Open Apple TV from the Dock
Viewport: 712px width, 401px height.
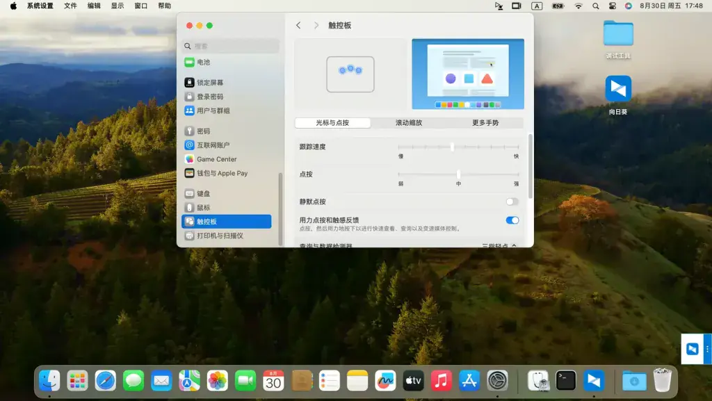click(x=413, y=380)
